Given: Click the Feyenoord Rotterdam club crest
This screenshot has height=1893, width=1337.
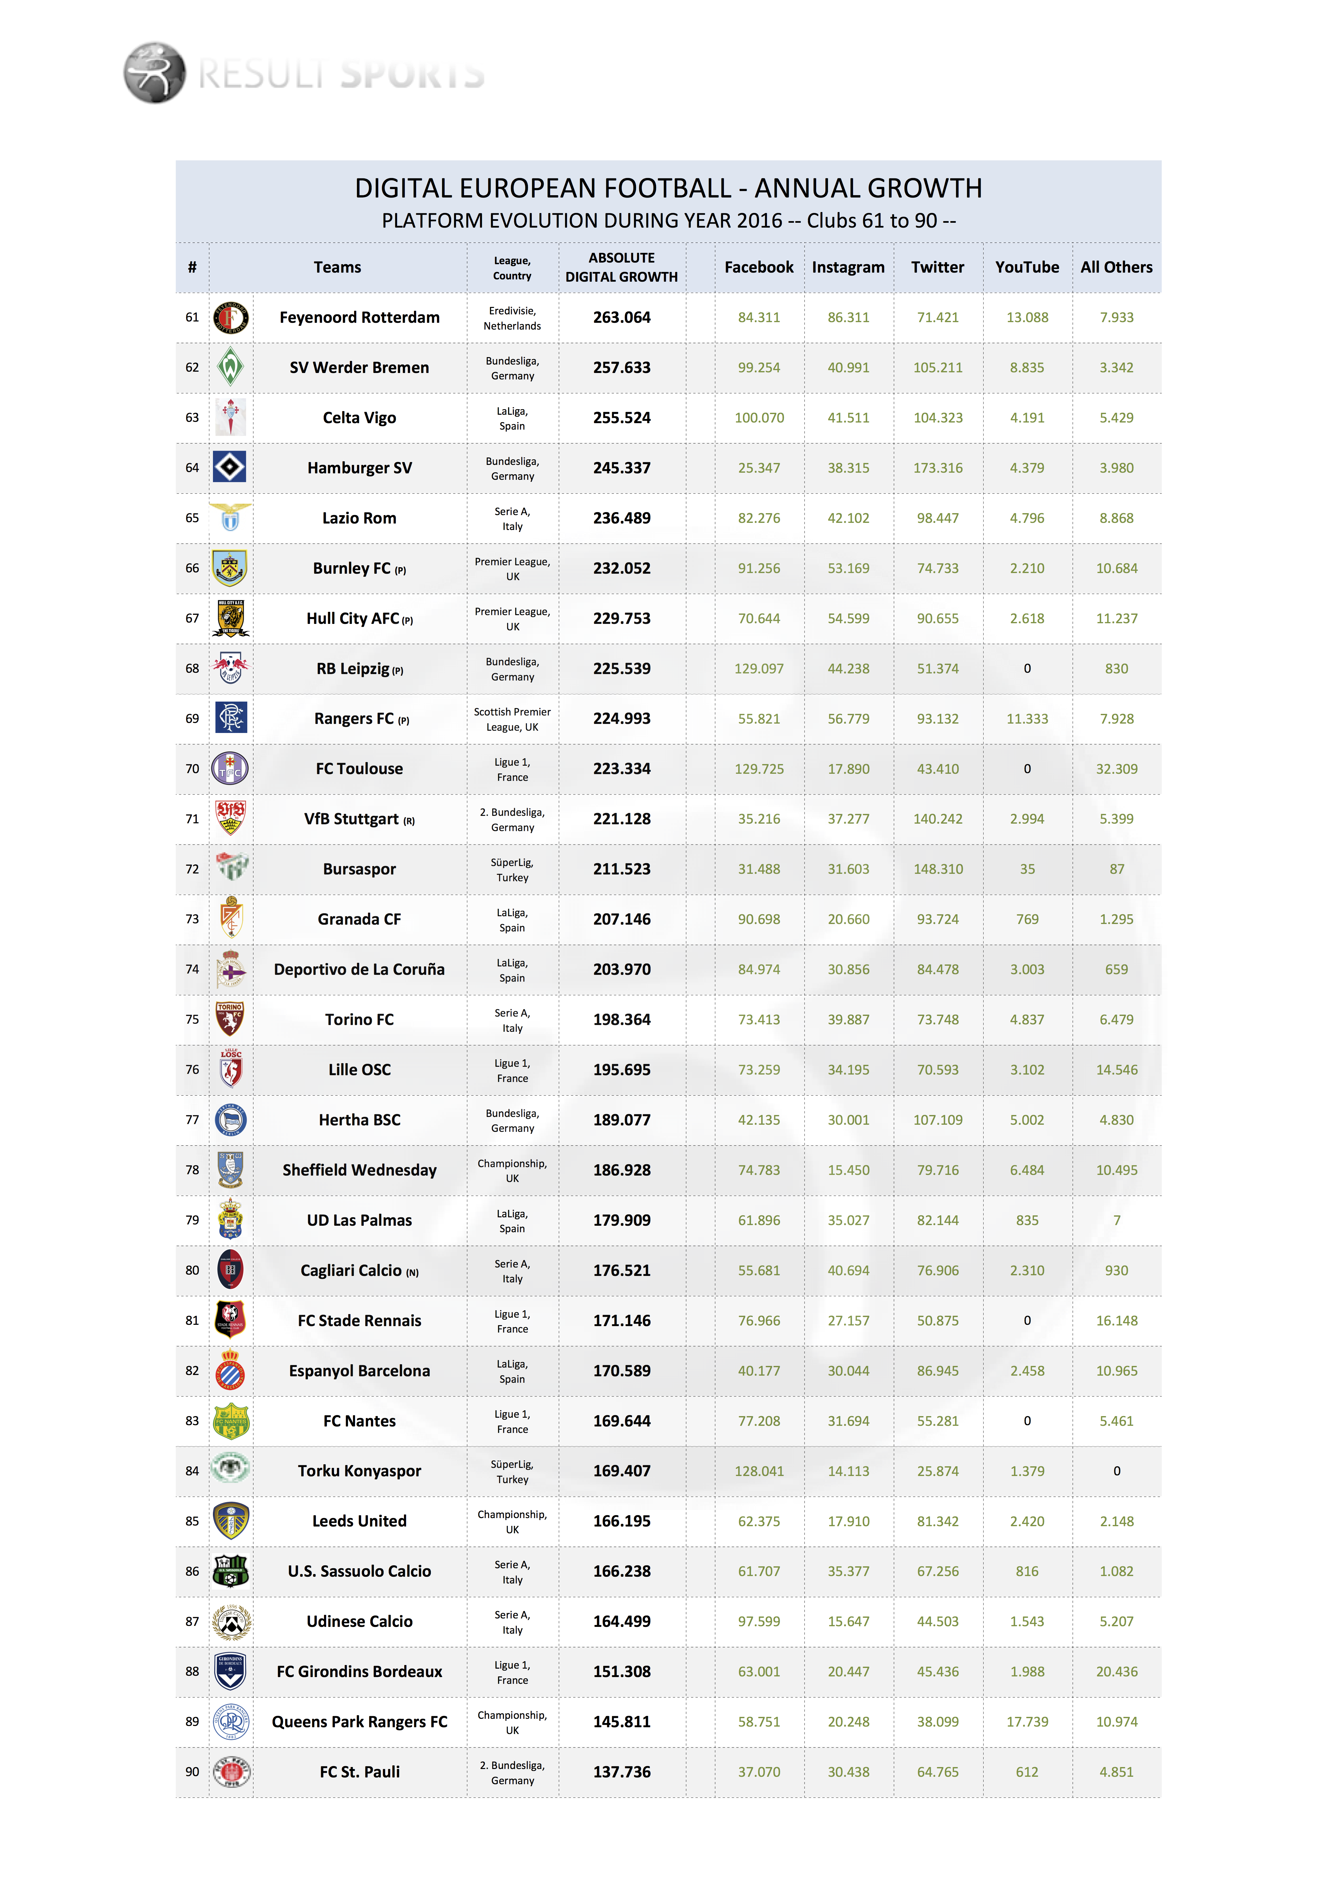Looking at the screenshot, I should 231,317.
